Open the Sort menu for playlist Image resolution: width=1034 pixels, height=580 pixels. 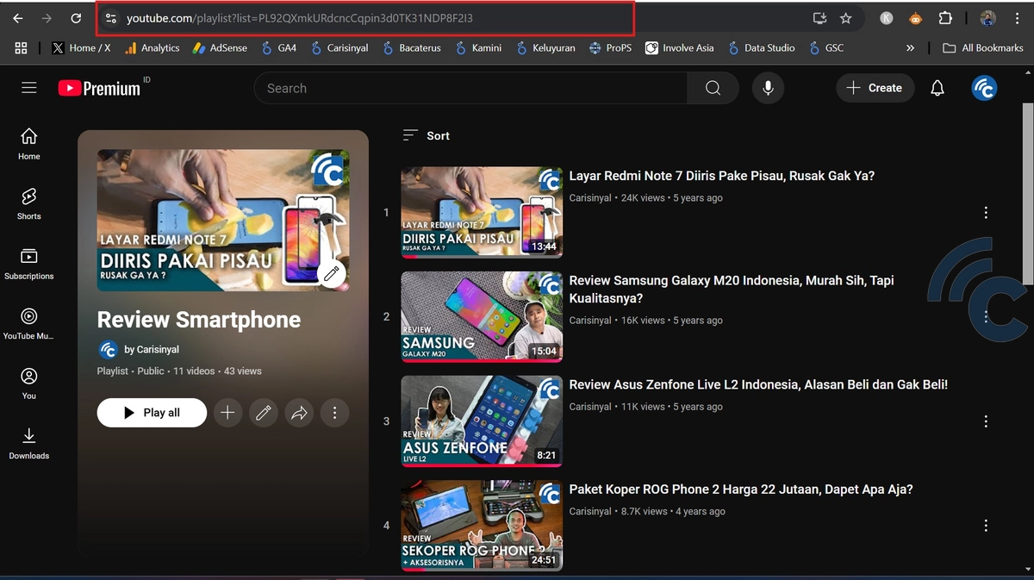click(x=427, y=135)
